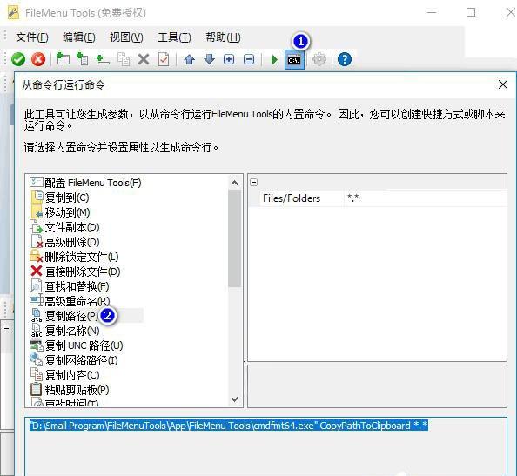Click the red cancel changes icon
The height and width of the screenshot is (476, 517).
[38, 60]
